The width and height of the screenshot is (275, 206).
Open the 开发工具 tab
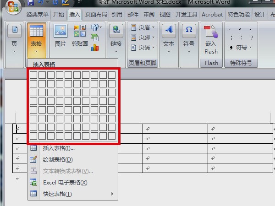coord(186,15)
